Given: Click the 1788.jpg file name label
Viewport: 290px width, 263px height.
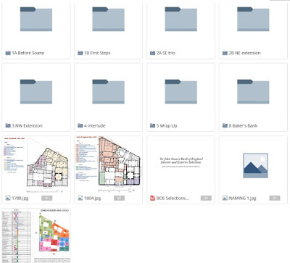Looking at the screenshot, I should click(20, 199).
